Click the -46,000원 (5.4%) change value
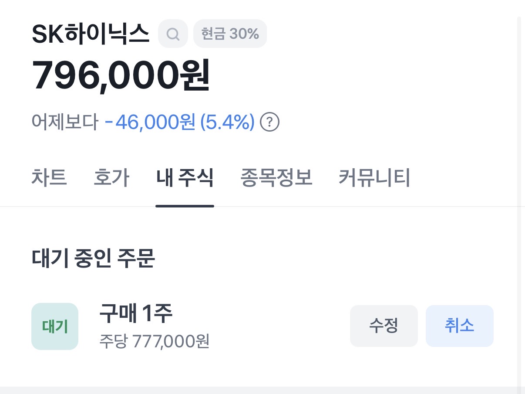This screenshot has height=394, width=525. click(x=180, y=122)
